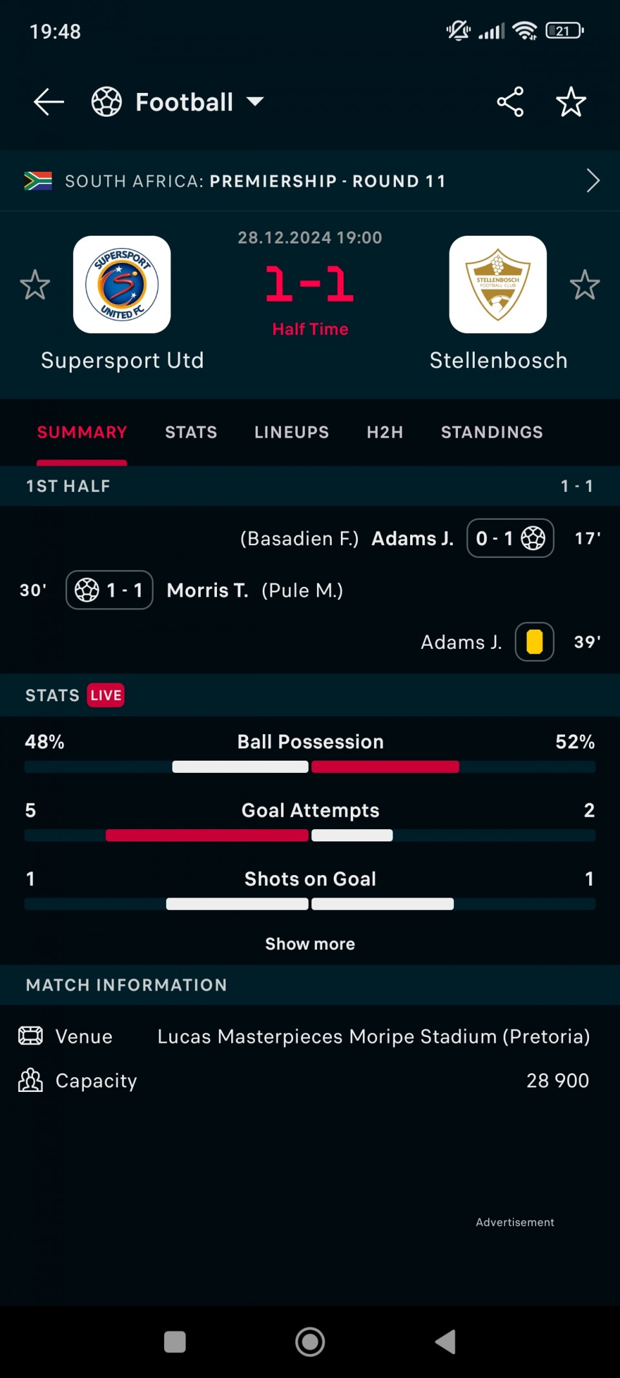Viewport: 620px width, 1378px height.
Task: Tap the venue Lucas Masterpieces Moripe Stadium
Action: coord(374,1036)
